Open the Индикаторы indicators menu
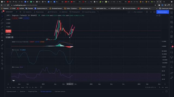Viewport: 174px width, 97px height. coord(39,12)
